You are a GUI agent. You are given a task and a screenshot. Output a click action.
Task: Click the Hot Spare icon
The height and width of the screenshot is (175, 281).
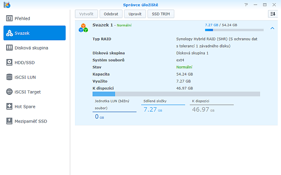9,106
